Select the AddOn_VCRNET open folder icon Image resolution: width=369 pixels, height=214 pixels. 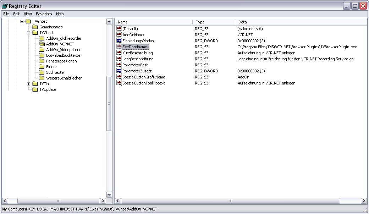pyautogui.click(x=42, y=44)
